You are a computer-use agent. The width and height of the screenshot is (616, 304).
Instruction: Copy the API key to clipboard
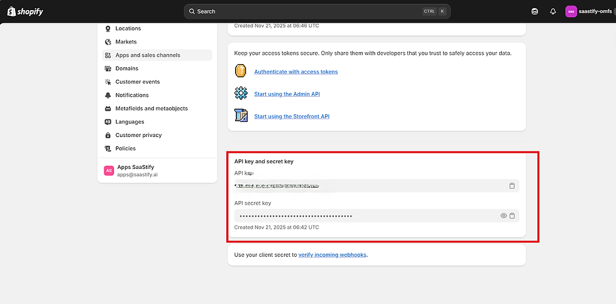coord(512,186)
